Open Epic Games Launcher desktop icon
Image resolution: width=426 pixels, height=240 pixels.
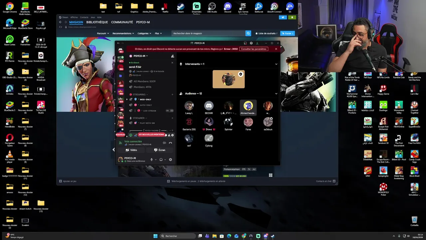click(x=243, y=9)
